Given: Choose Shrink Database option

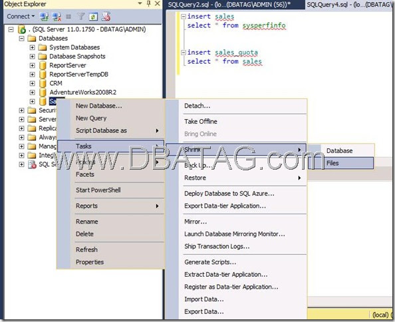Looking at the screenshot, I should click(341, 150).
